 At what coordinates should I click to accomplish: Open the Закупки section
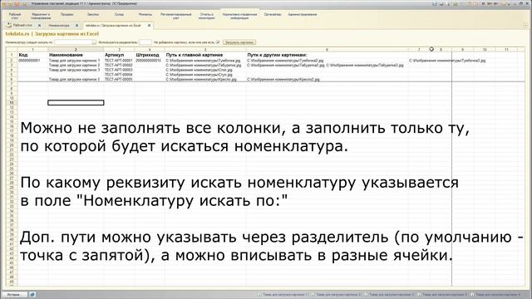click(x=93, y=15)
